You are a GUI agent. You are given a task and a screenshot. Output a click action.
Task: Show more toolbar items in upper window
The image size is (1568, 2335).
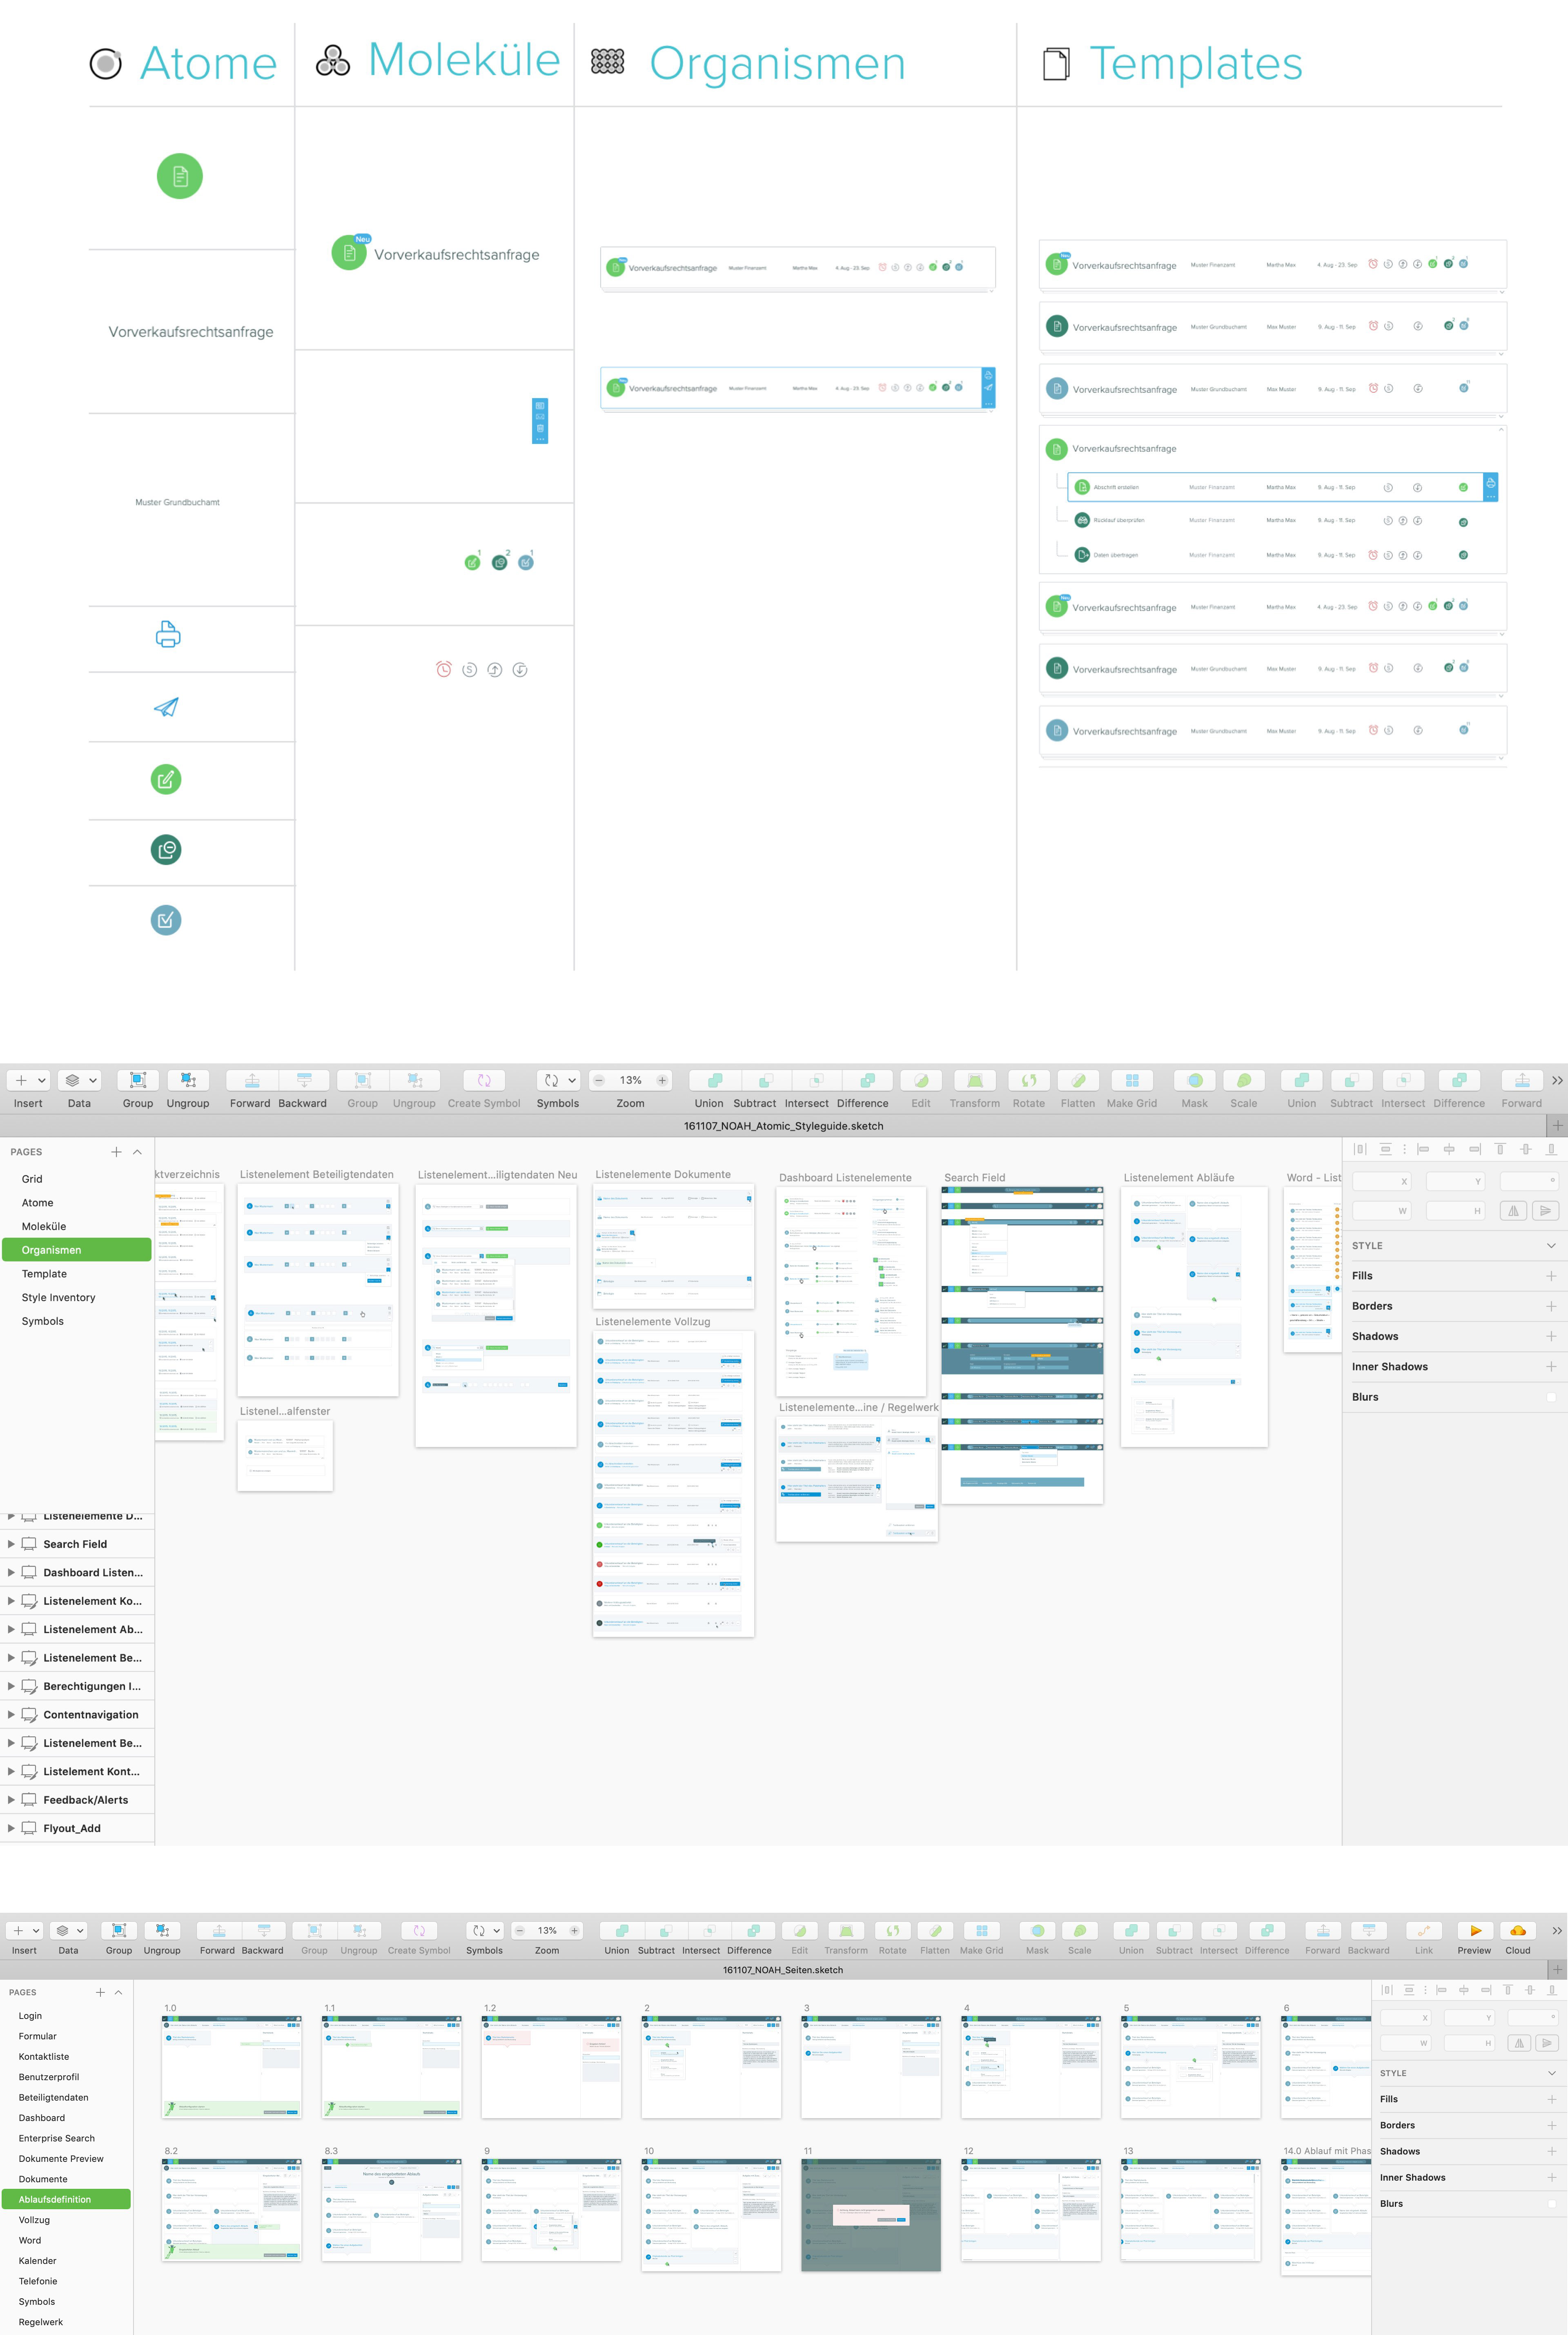(x=1557, y=1080)
